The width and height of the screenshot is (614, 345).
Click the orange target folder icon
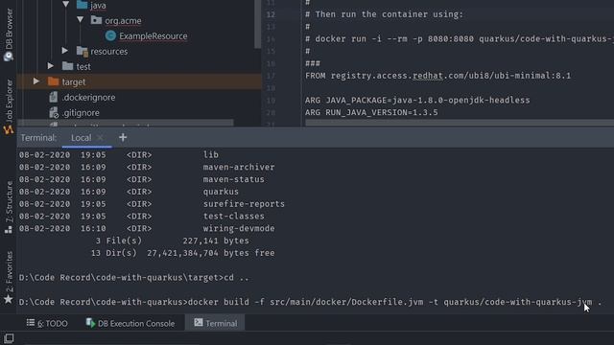coord(53,81)
